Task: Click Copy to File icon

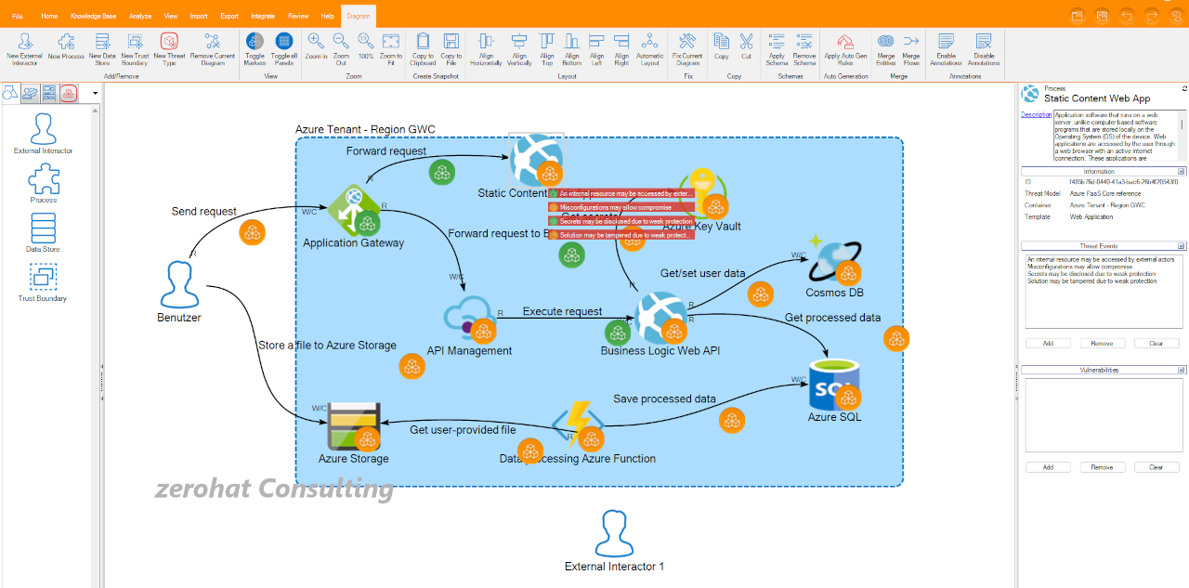Action: tap(451, 48)
